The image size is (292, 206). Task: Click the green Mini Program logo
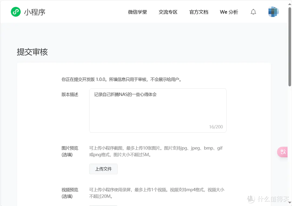(16, 12)
